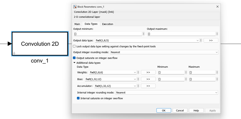Open the Accumulator data type dropdown

pyautogui.click(x=135, y=86)
